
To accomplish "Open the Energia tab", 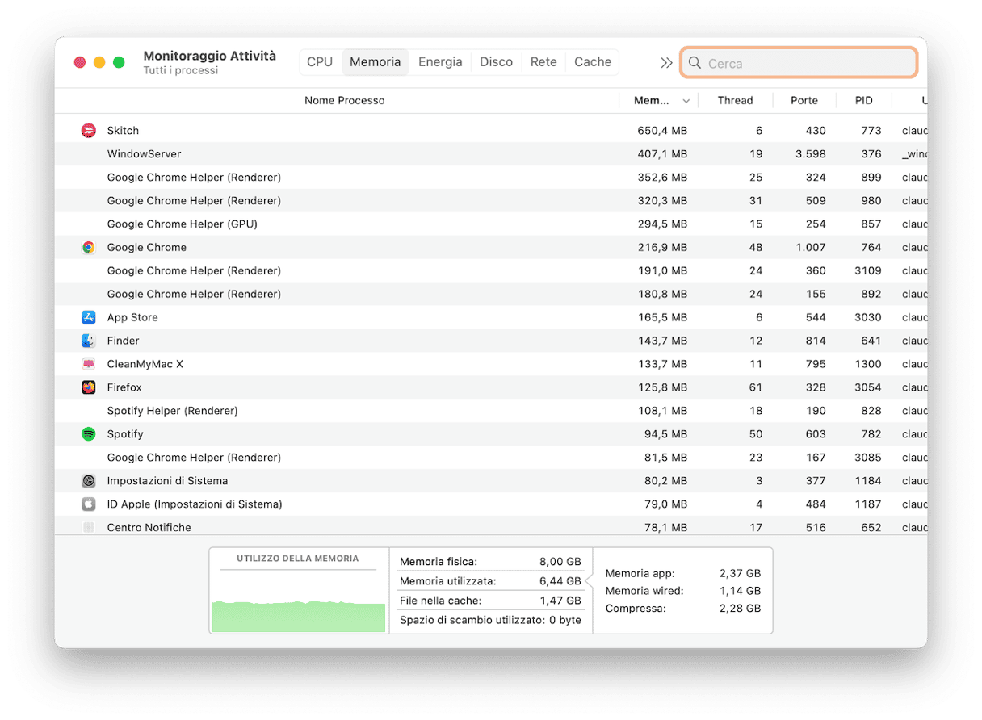I will pos(440,62).
